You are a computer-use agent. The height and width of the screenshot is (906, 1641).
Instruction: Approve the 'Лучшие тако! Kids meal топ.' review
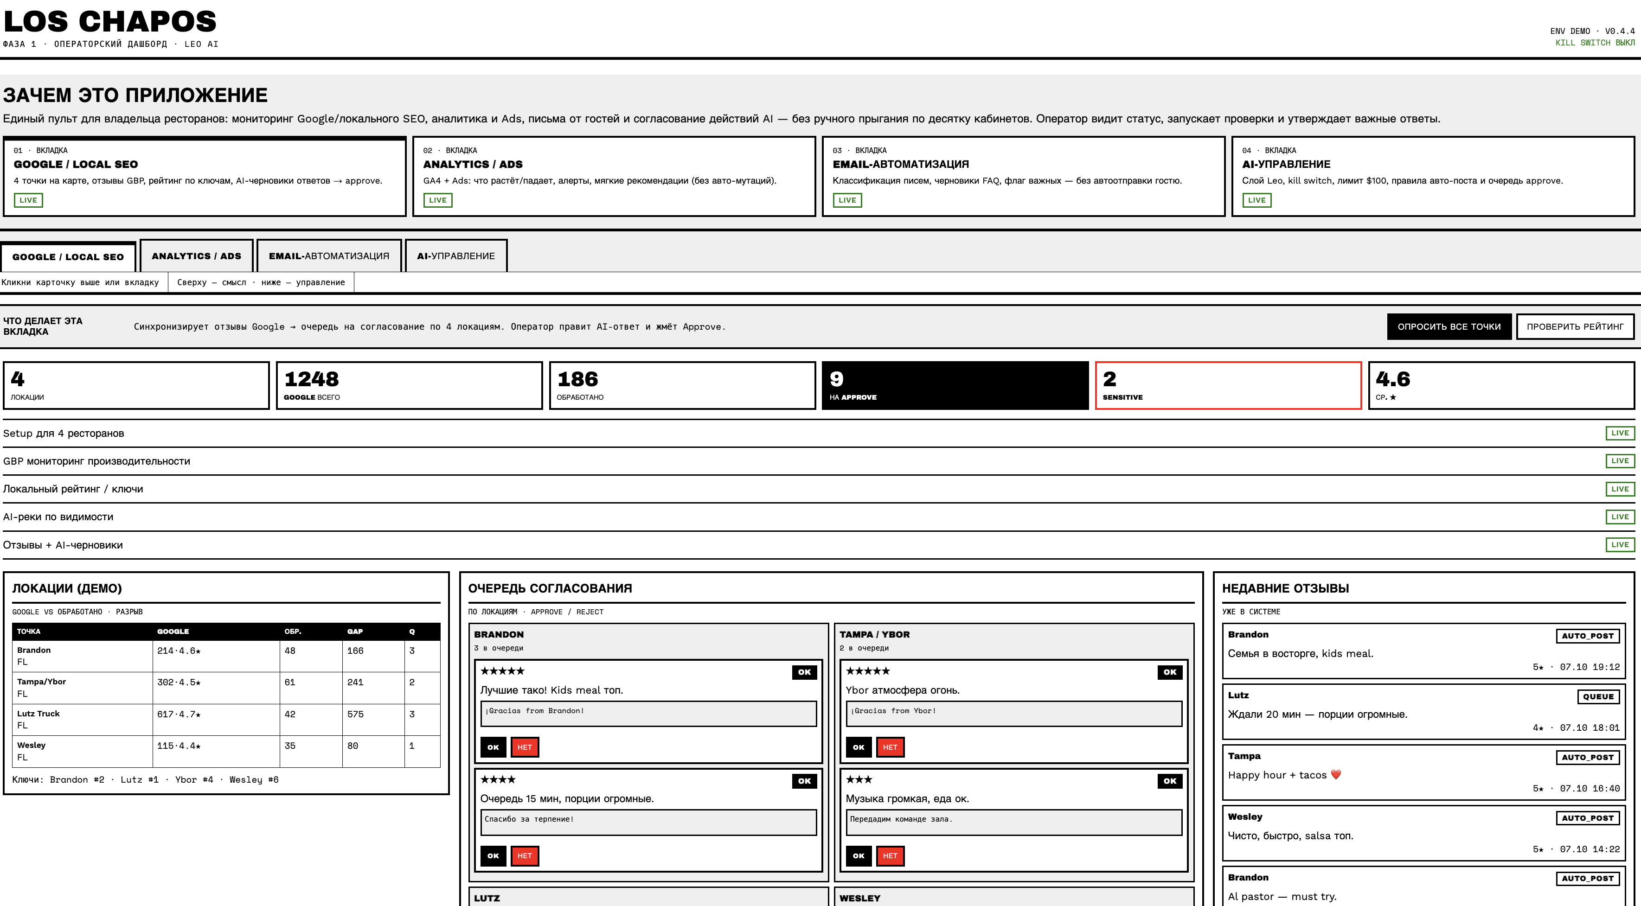[493, 747]
